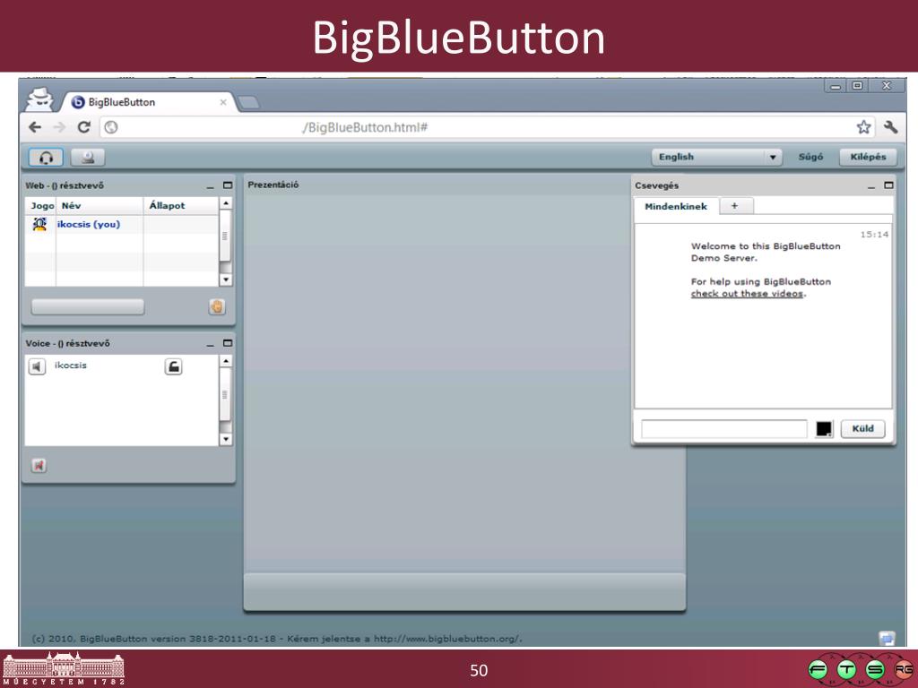Click the Kilépés logout button
The image size is (918, 688).
coord(868,157)
